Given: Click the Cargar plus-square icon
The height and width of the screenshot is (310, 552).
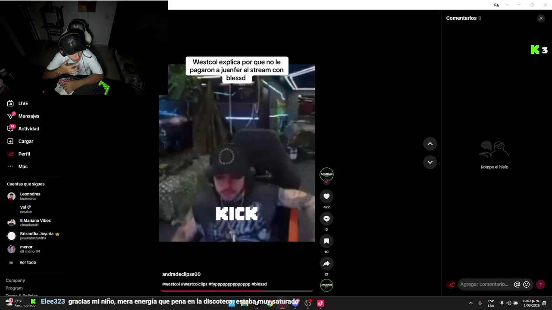Looking at the screenshot, I should pos(10,141).
